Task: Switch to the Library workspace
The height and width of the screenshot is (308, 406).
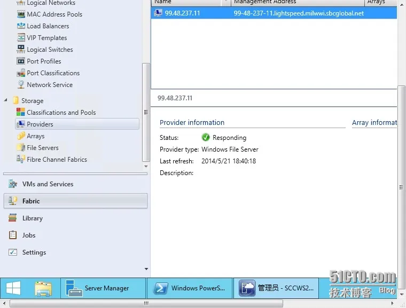Action: pos(75,218)
